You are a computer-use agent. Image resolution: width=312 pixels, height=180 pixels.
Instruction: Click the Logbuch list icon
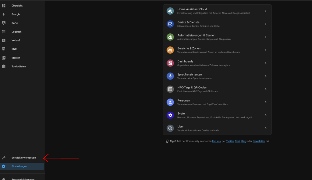point(4,32)
